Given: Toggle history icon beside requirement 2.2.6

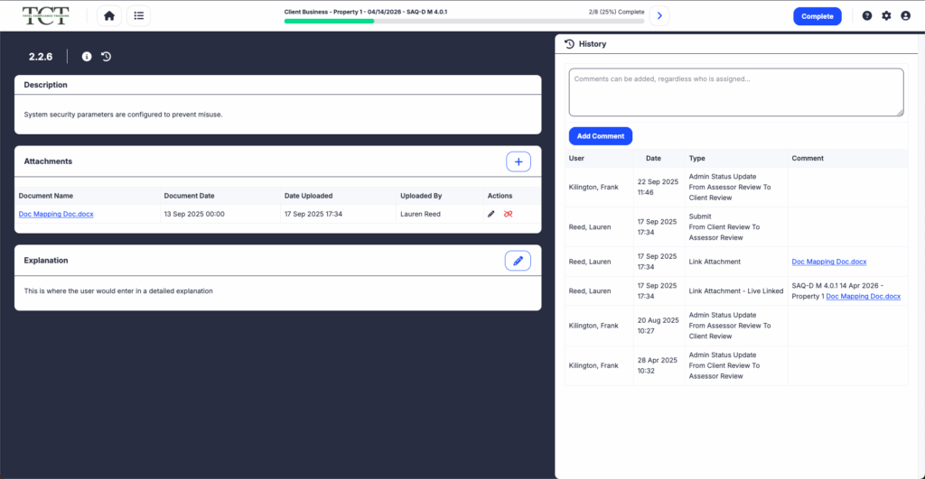Looking at the screenshot, I should point(106,57).
